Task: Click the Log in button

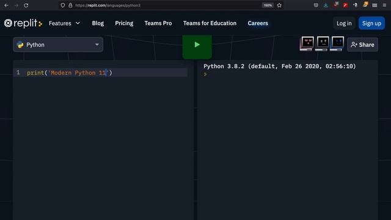Action: [344, 23]
